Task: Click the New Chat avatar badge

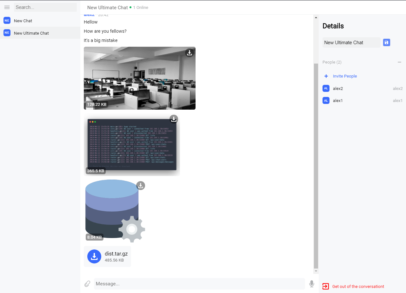Action: [7, 21]
